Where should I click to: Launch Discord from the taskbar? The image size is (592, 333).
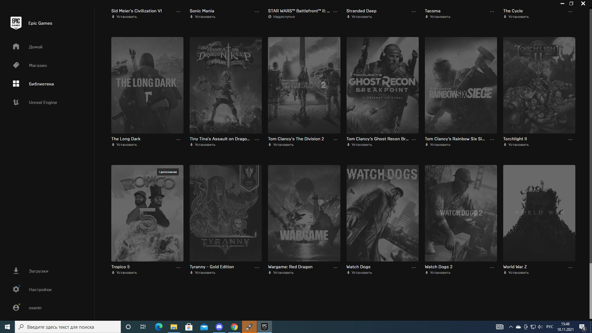tap(219, 327)
